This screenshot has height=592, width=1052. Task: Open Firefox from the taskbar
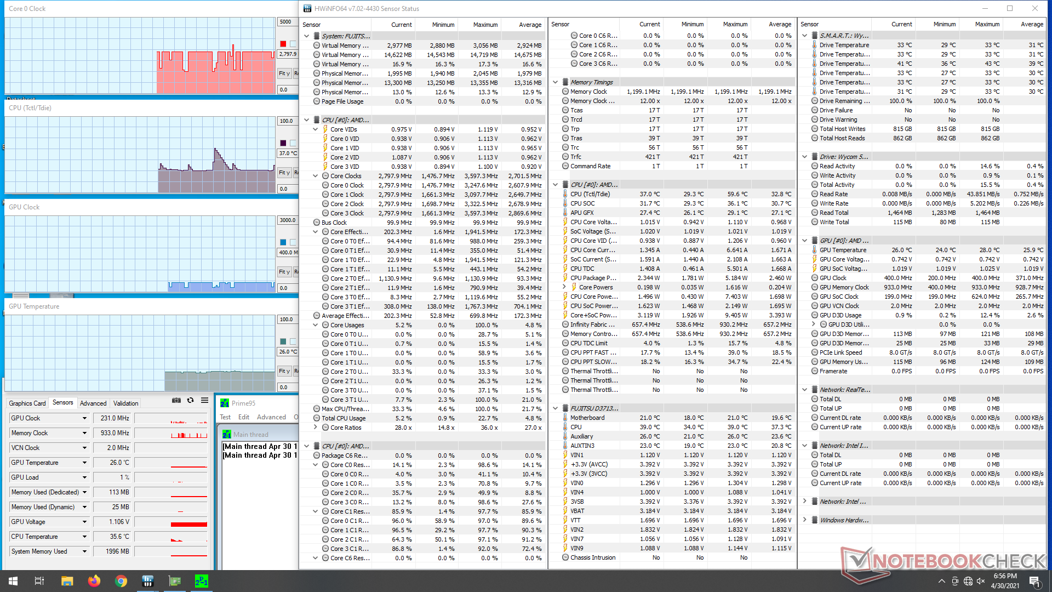(94, 581)
